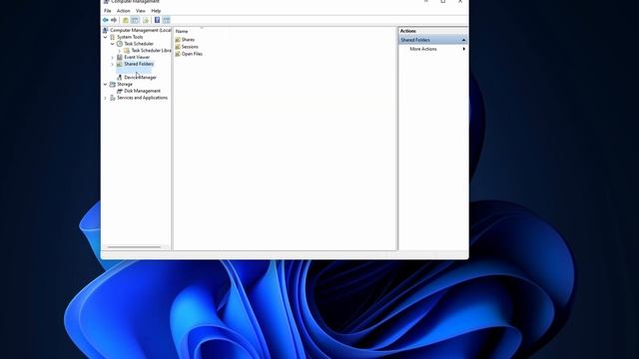Toggle the Show/Hide Action Pane icon
Viewport: 639px width, 359px height.
[x=167, y=20]
